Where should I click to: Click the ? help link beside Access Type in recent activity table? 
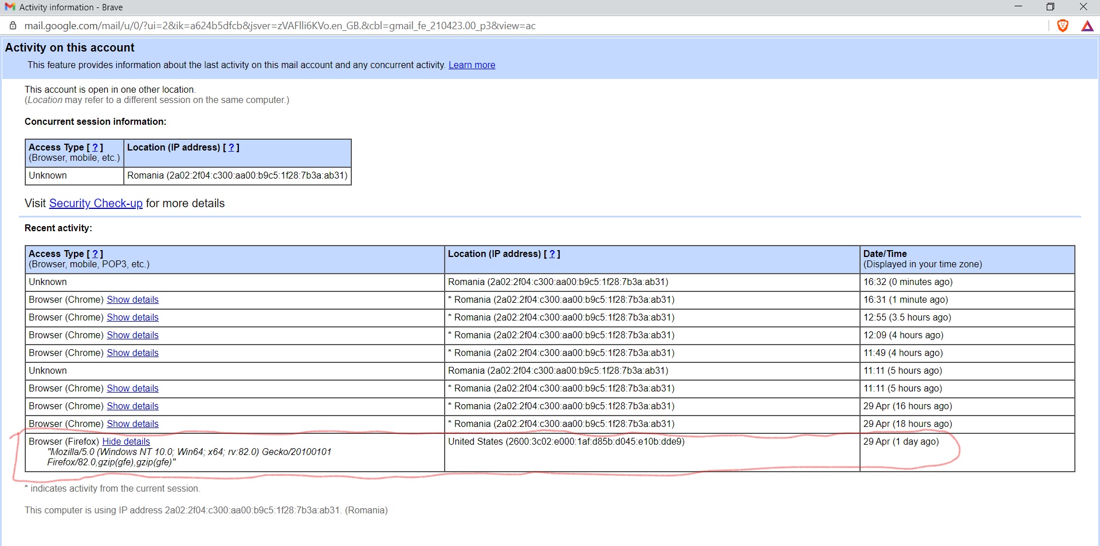(x=95, y=254)
